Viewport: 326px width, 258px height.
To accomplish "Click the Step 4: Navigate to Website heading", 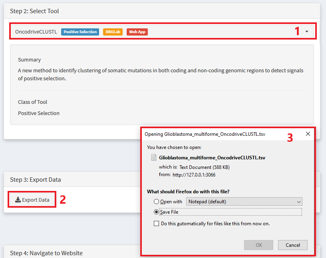I will (x=46, y=253).
